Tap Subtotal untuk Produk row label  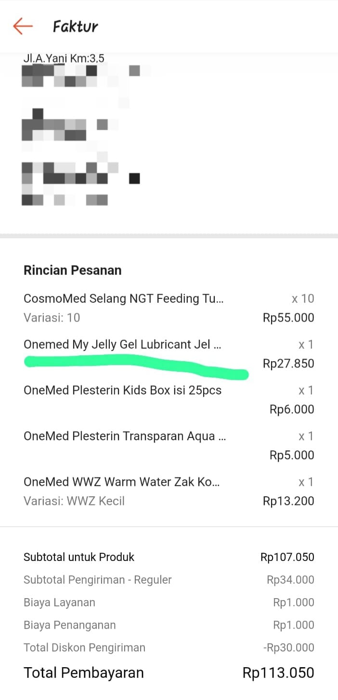tap(79, 557)
